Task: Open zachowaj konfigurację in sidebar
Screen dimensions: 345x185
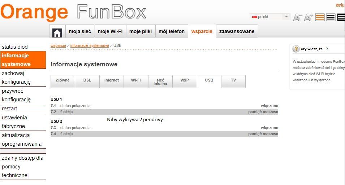Action: [x=23, y=78]
